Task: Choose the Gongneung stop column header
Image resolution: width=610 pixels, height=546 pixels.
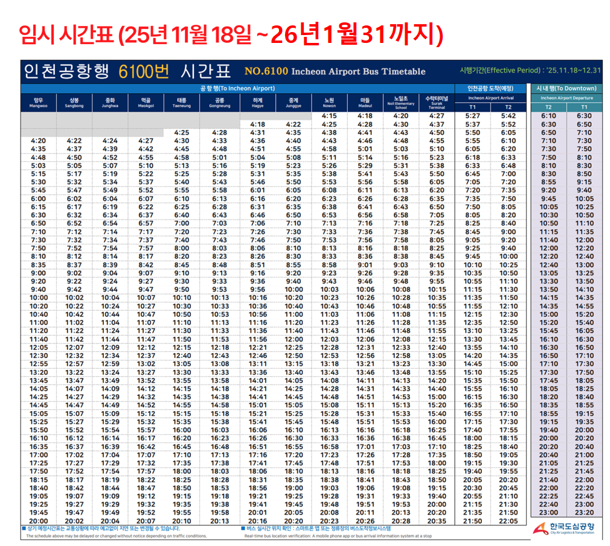Action: tap(219, 102)
